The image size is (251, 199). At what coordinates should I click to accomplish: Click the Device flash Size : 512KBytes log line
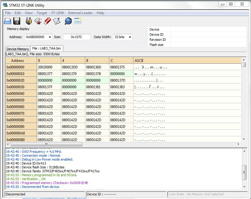click(35, 167)
